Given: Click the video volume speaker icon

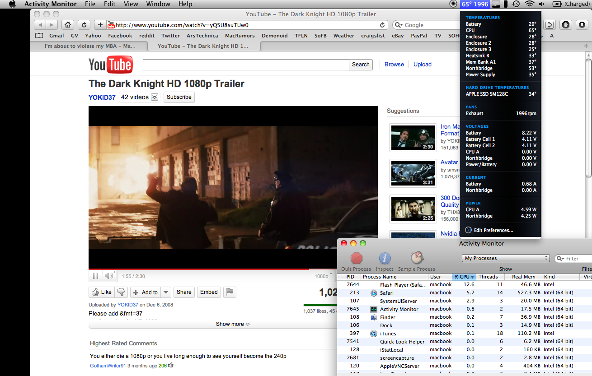Looking at the screenshot, I should point(109,276).
